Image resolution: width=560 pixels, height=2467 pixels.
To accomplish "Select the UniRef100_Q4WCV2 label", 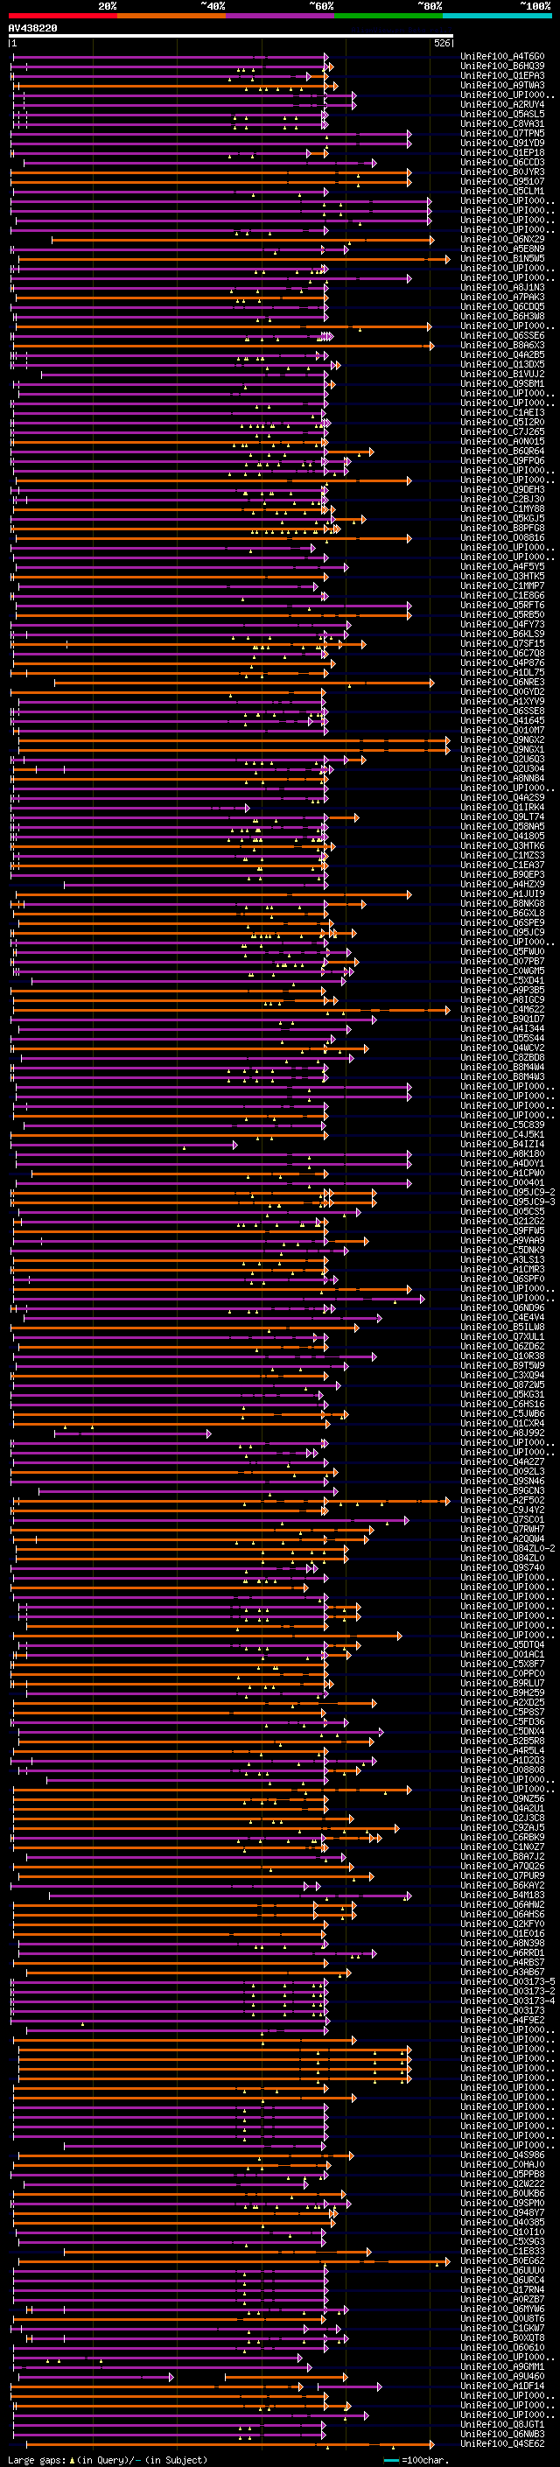I will click(502, 1048).
